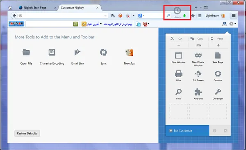Click the Back navigation arrow
246x150 pixels.
click(14, 16)
